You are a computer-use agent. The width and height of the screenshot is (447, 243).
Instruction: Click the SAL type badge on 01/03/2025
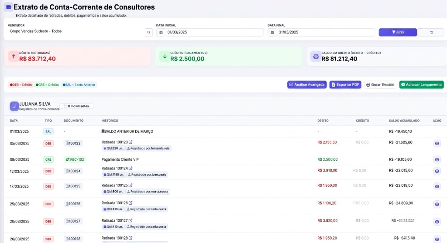click(48, 132)
